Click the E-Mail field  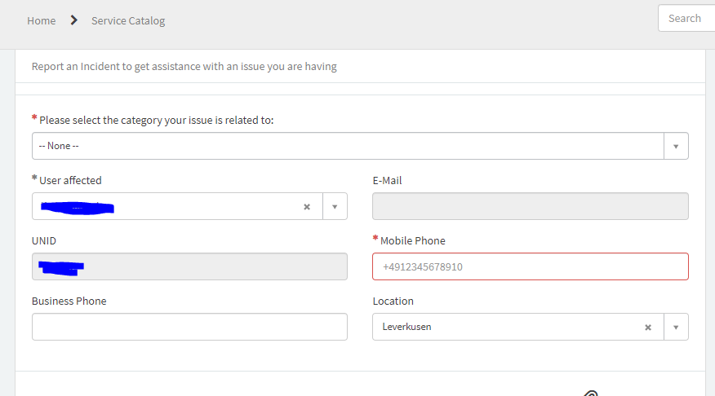[x=531, y=206]
